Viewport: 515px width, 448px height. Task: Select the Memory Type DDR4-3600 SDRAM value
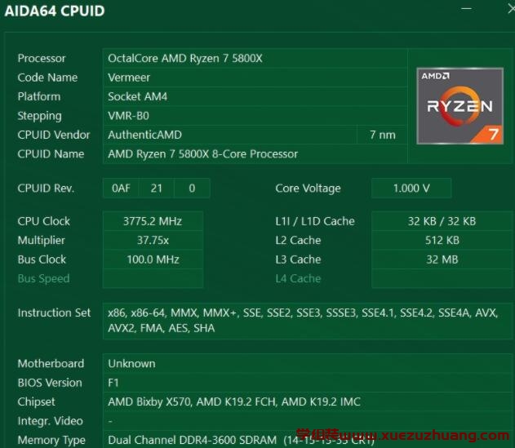(x=308, y=440)
